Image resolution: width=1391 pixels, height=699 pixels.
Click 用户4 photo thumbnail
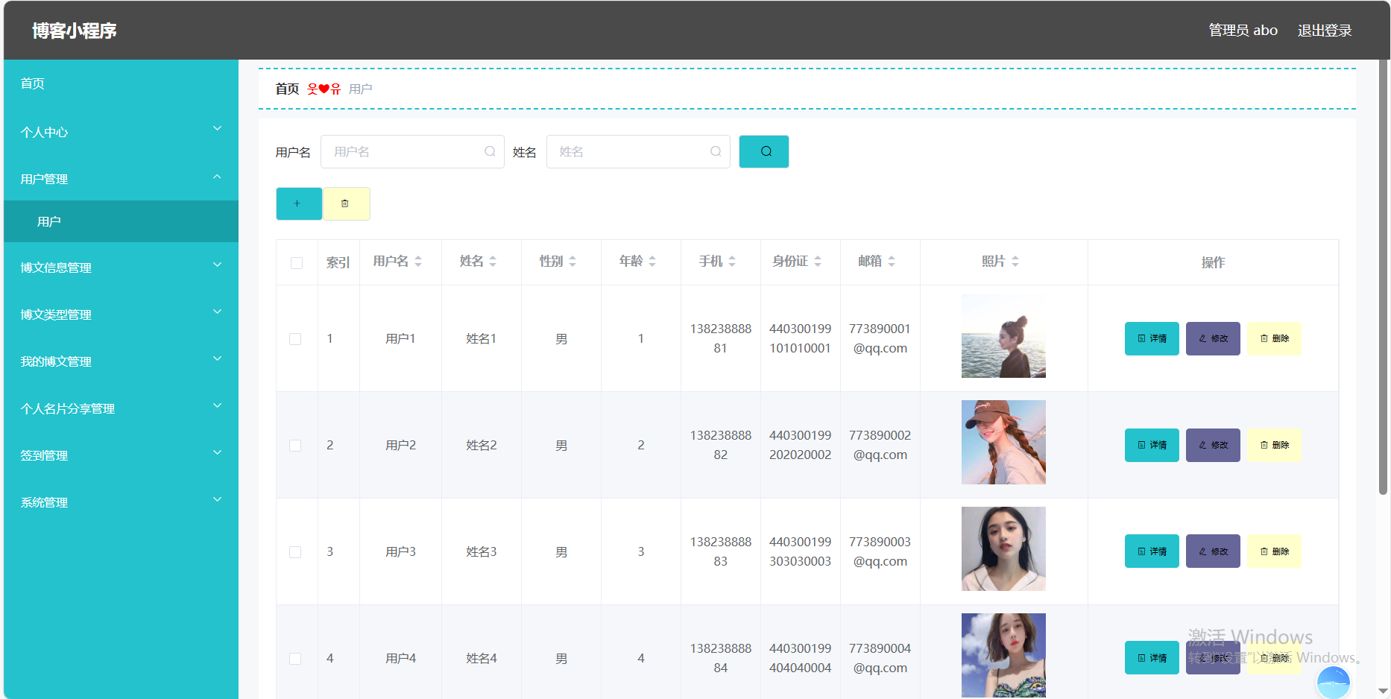(1003, 655)
